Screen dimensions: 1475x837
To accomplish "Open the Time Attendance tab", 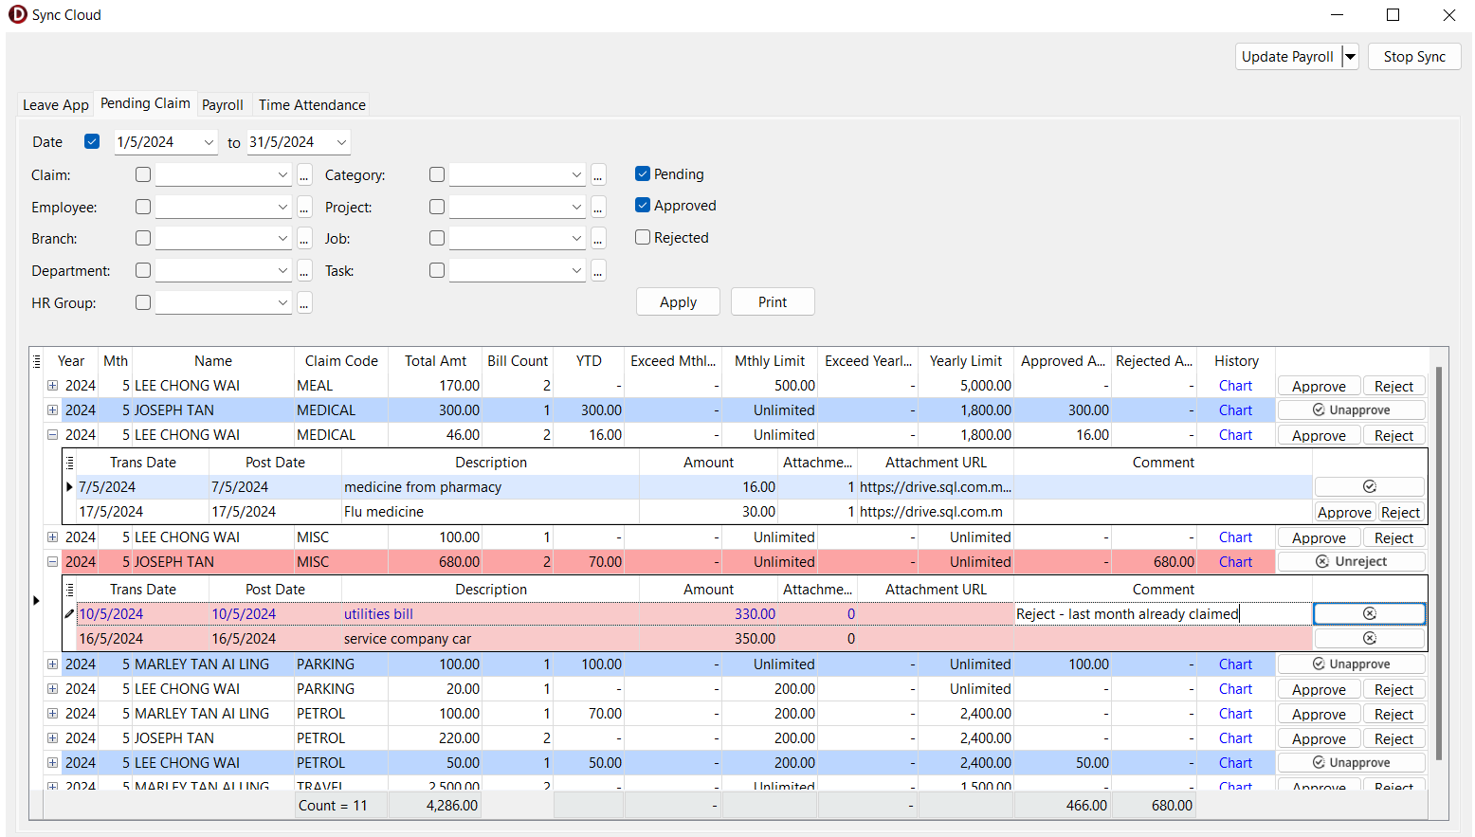I will click(312, 105).
